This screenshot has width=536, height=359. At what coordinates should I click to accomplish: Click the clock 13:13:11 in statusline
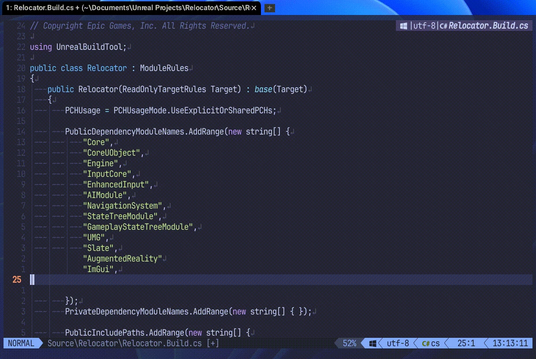(x=510, y=343)
